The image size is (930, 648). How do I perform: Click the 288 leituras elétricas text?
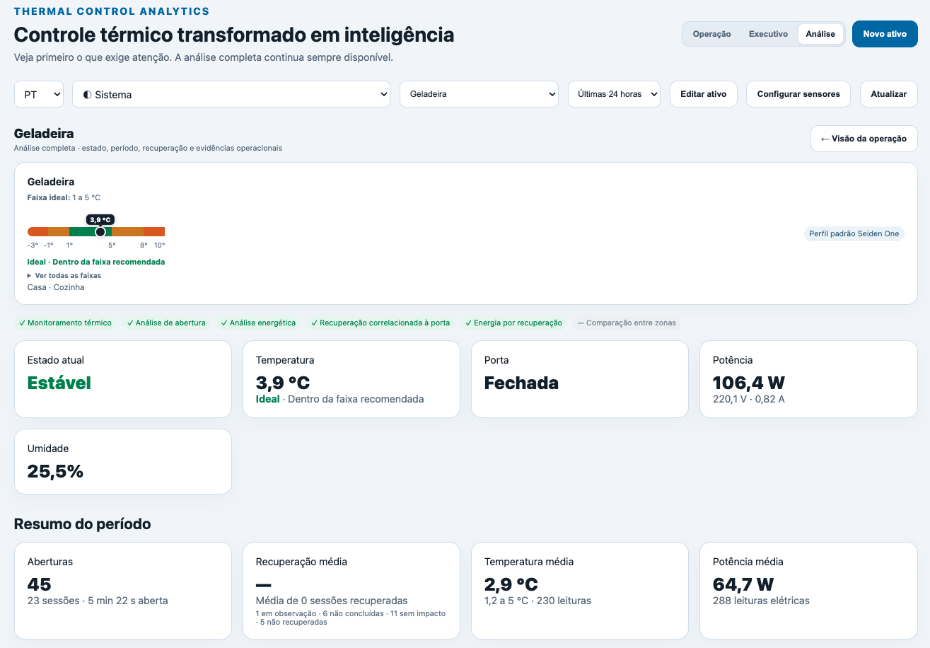pos(761,601)
